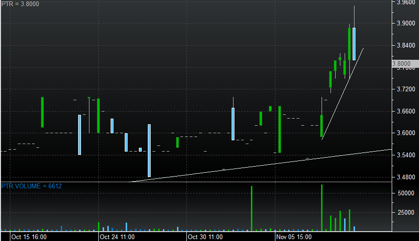The width and height of the screenshot is (419, 241).
Task: Select the long blue candle dropping to 3.48
Action: (149, 151)
